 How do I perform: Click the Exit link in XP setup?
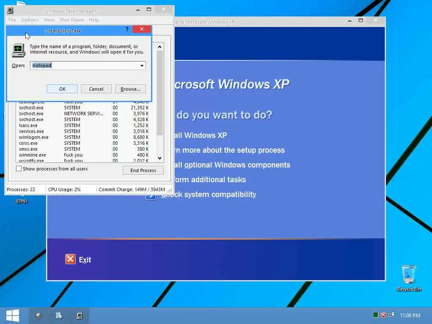coord(85,260)
